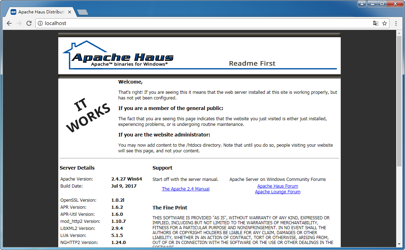
Task: Click the 'LibXML2 Version:' label
Action: tap(78, 228)
